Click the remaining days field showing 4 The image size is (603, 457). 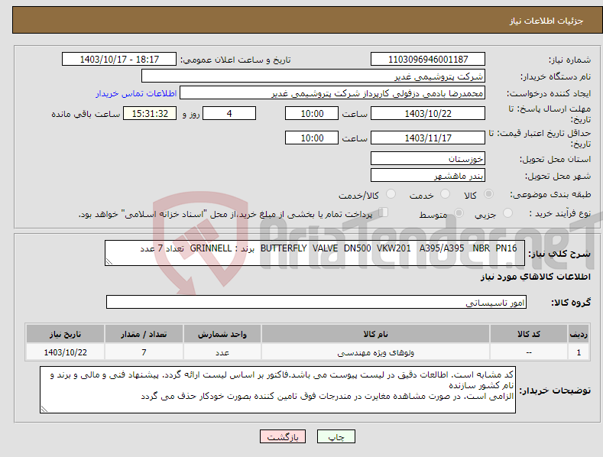tap(229, 113)
